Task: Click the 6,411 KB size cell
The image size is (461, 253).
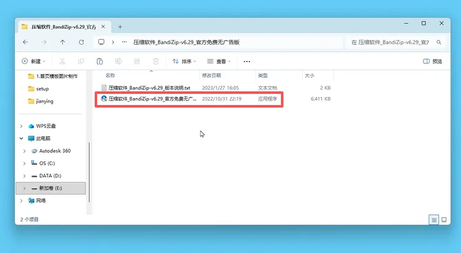Action: click(320, 99)
